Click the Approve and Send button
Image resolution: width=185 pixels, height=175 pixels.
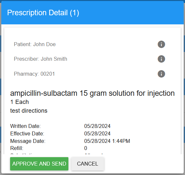point(39,164)
